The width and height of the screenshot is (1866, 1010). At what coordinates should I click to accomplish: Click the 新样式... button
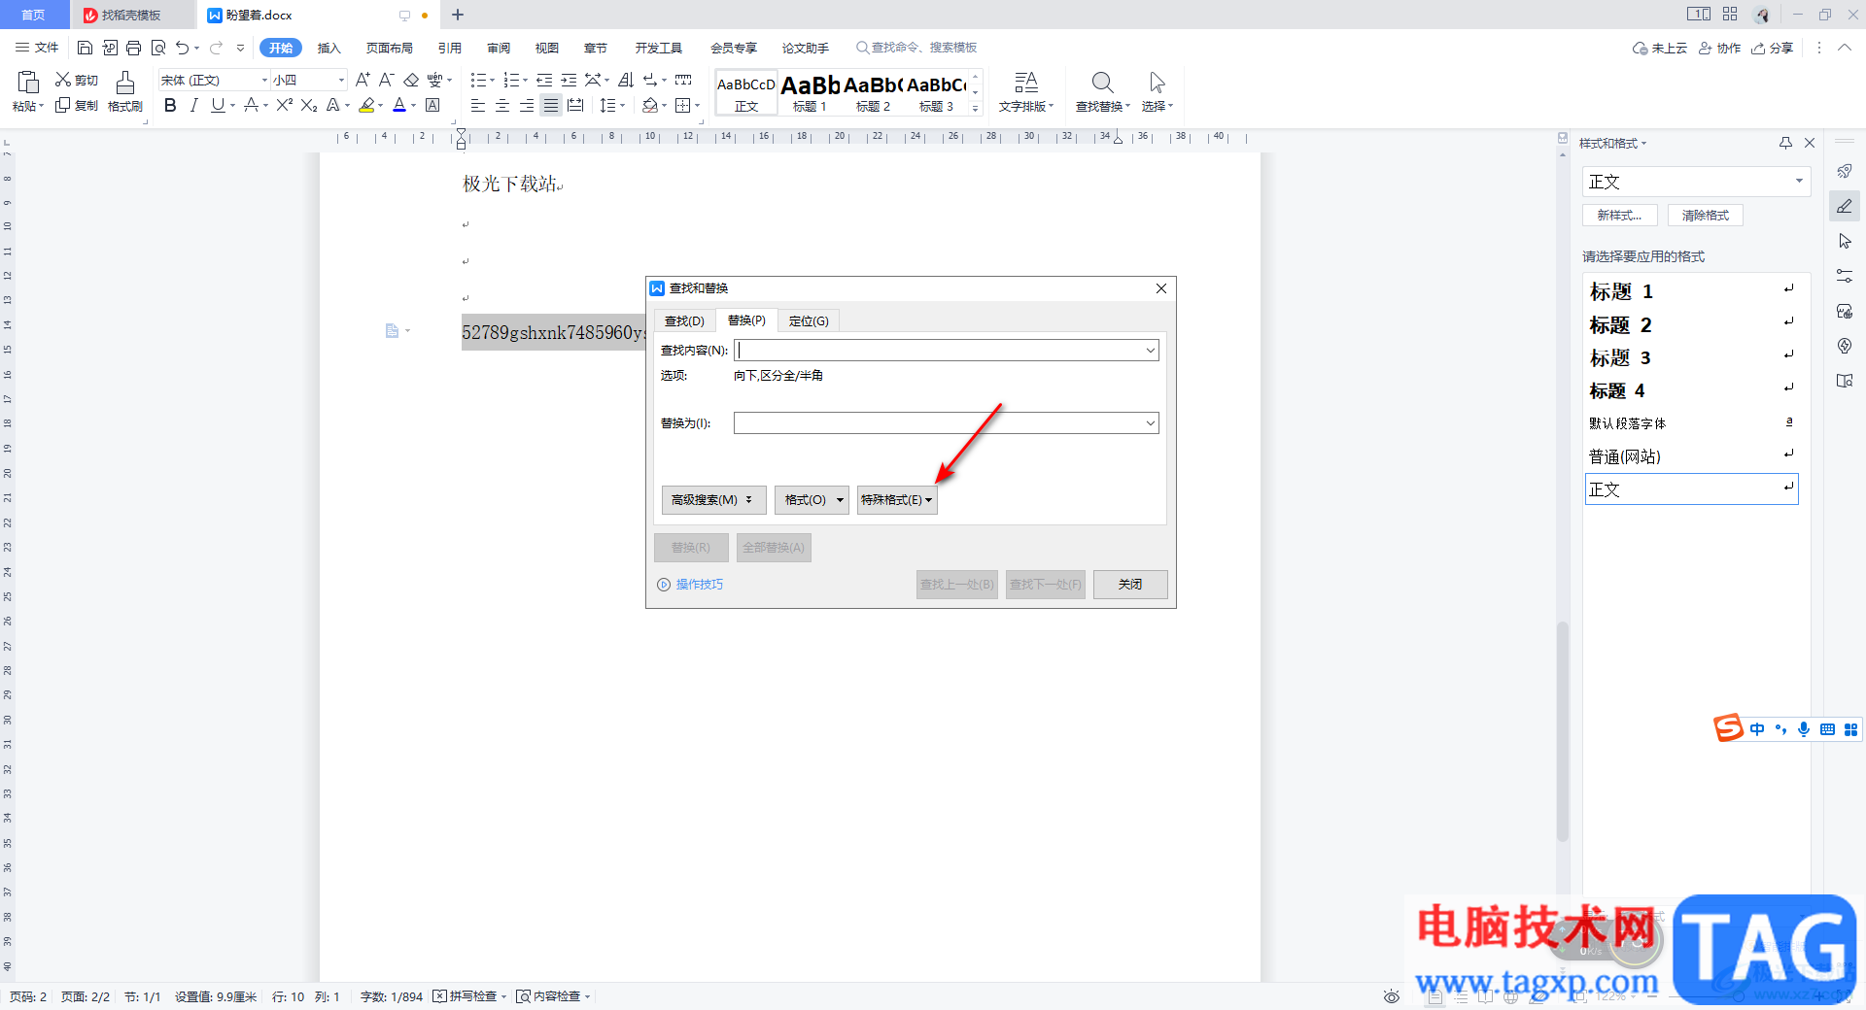pyautogui.click(x=1619, y=215)
